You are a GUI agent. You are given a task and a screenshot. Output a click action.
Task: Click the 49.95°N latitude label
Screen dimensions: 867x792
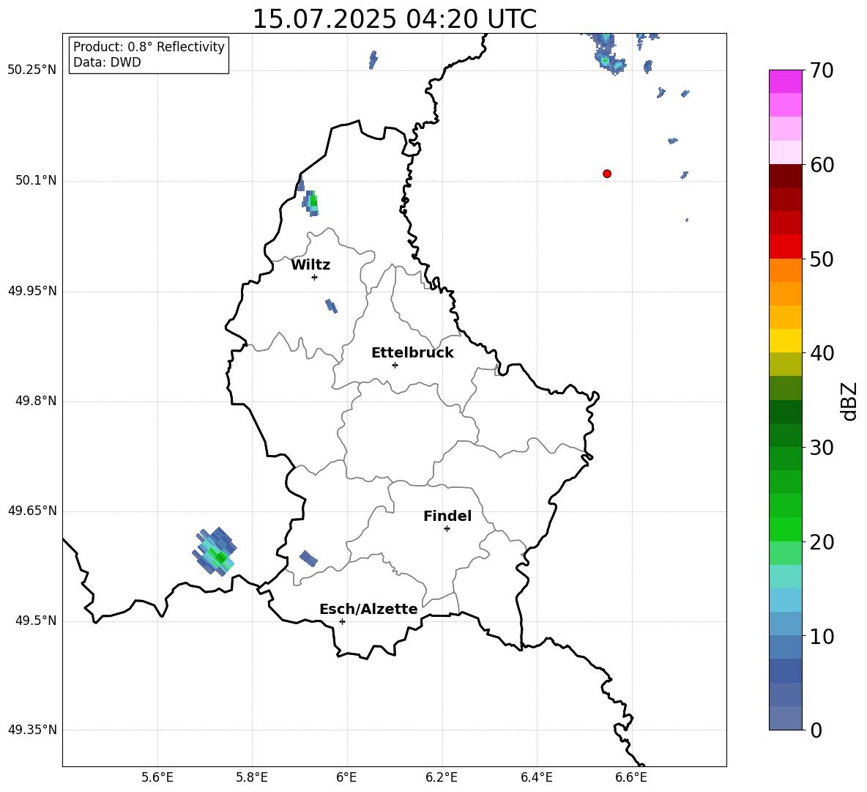click(x=32, y=291)
